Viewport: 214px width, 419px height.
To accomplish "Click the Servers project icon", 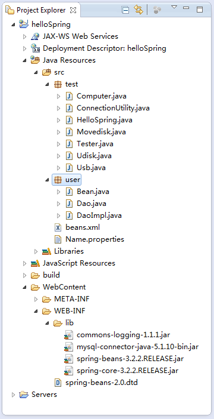I will pos(24,395).
